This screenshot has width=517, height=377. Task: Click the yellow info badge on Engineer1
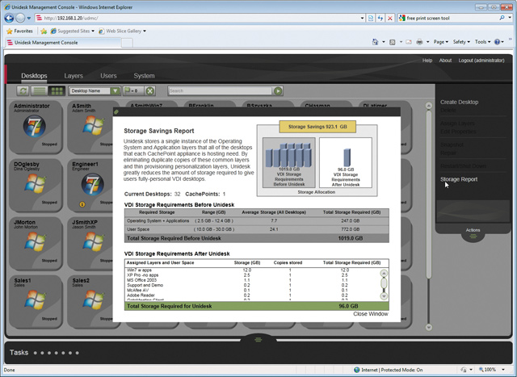(x=82, y=204)
